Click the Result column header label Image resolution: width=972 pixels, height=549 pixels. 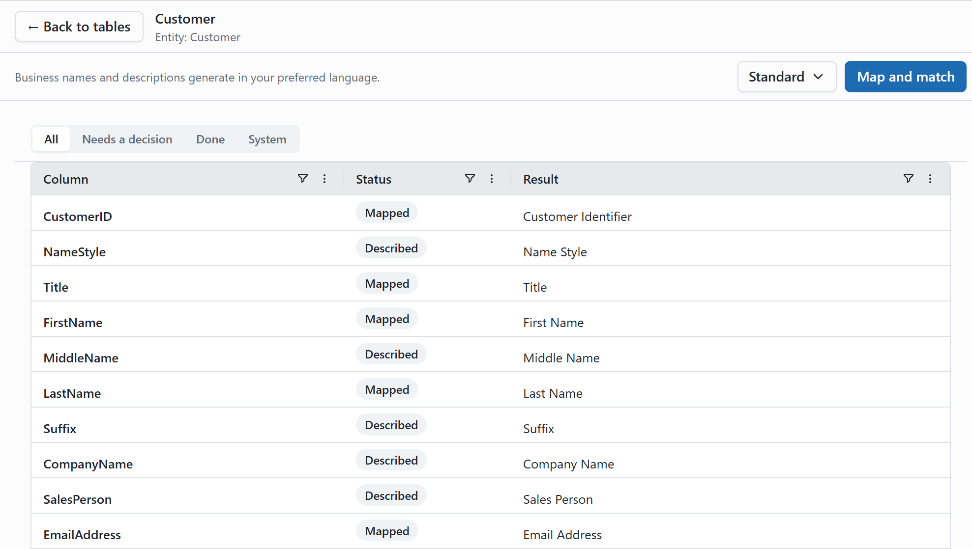click(x=540, y=179)
